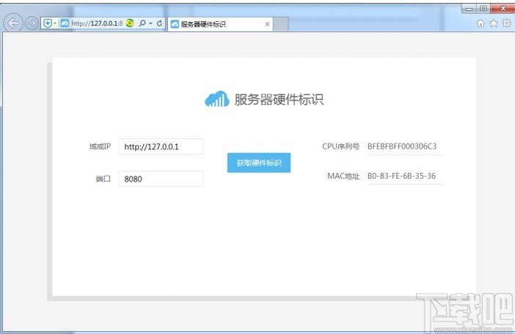The image size is (515, 334).
Task: Click the 获取硬件标识 button
Action: (x=259, y=163)
